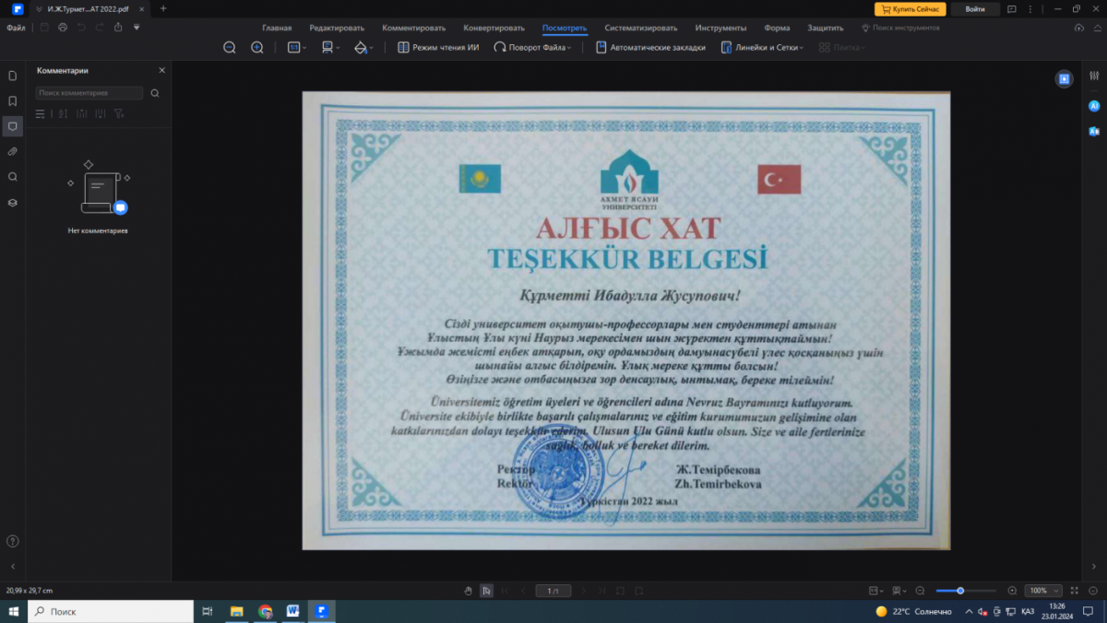
Task: Open the Thumbnails panel in left sidebar
Action: 13,76
